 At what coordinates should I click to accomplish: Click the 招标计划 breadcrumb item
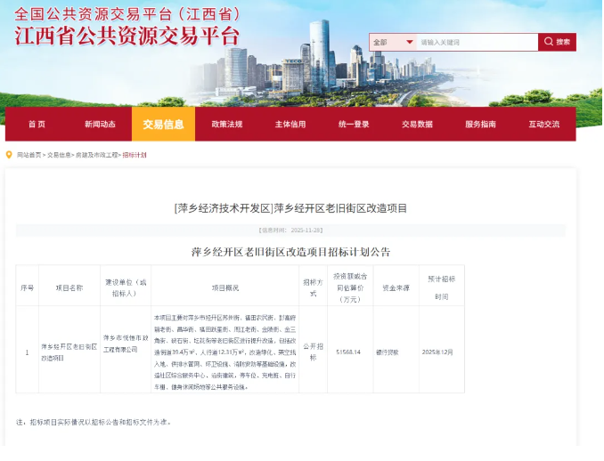pos(135,155)
